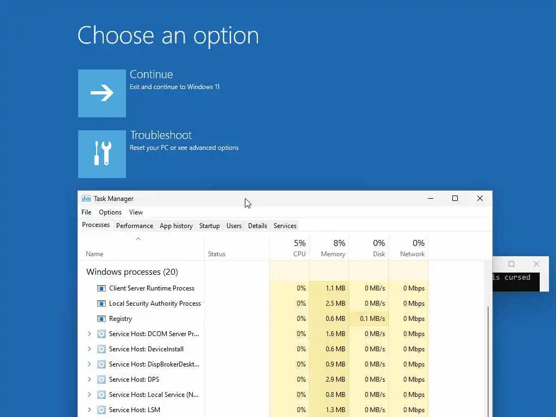Select the Service Host: DPS name text
This screenshot has width=556, height=417.
coord(134,380)
